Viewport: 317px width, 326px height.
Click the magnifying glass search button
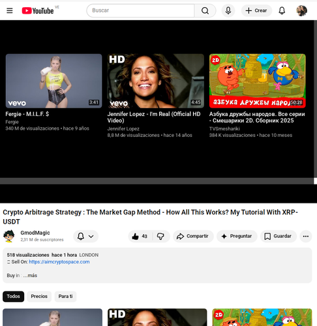[x=205, y=10]
